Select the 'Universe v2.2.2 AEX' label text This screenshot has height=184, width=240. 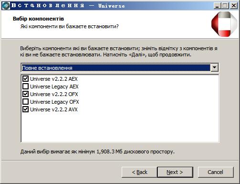point(54,79)
